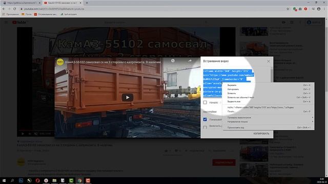Click the red Подписаться subscribe button
Viewport: 328px width, 184px height.
point(224,163)
